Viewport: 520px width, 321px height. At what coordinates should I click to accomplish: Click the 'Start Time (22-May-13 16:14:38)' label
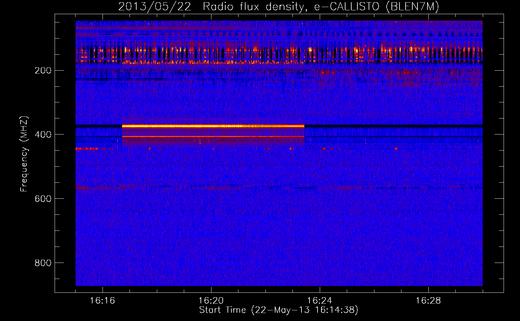(x=279, y=310)
